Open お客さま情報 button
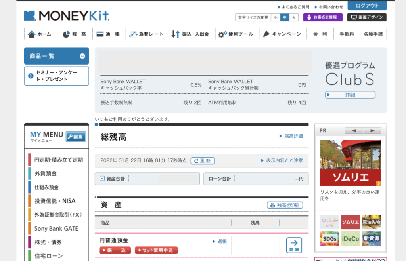406x261 pixels. click(323, 17)
